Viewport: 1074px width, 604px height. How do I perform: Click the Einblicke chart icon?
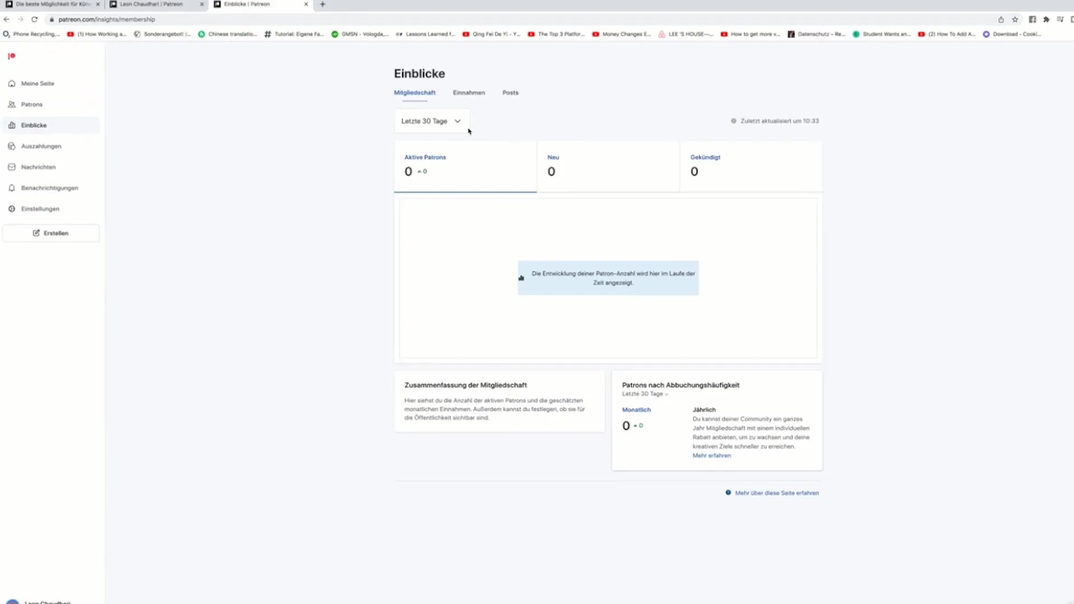(12, 125)
